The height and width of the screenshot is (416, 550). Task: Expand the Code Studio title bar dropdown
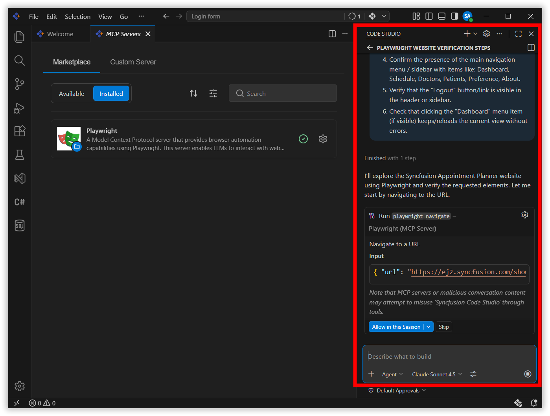(384, 16)
